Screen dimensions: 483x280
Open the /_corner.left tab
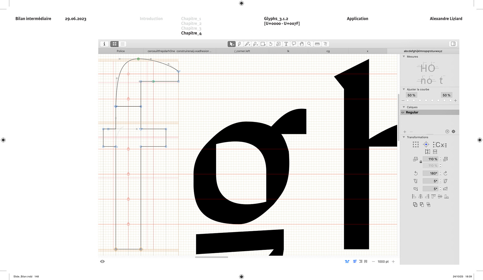tap(242, 51)
